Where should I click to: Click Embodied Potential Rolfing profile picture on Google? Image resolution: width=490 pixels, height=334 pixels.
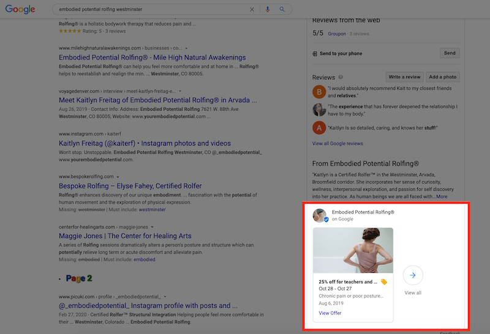click(320, 215)
